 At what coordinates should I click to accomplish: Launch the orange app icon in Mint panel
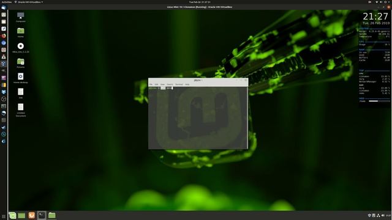tap(31, 215)
